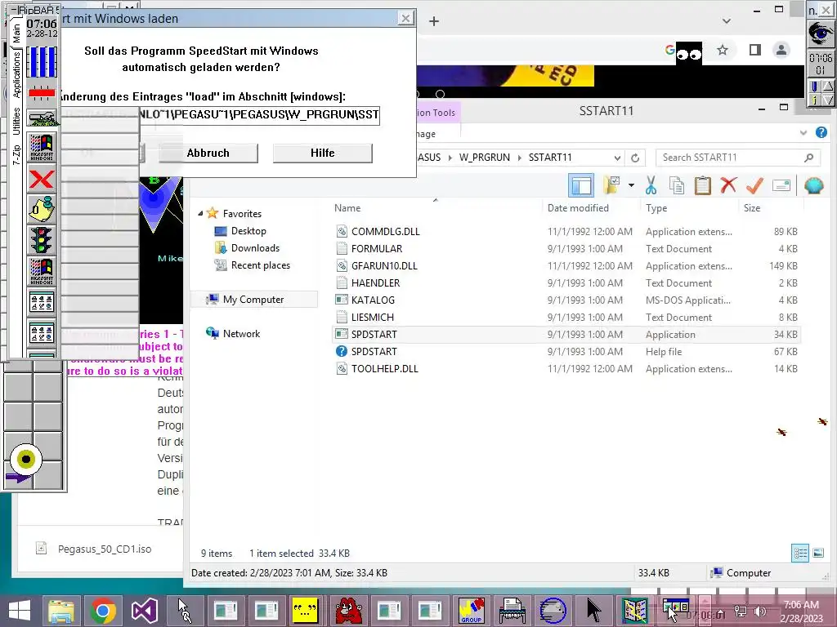Toggle Chrome's side panel icon
This screenshot has height=627, width=837.
pos(754,50)
